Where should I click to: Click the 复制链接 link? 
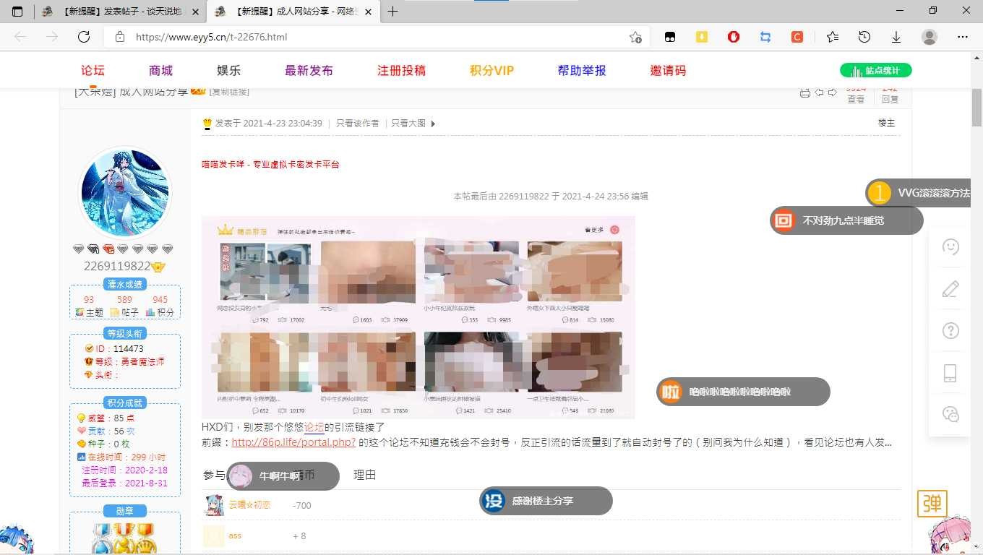coord(229,92)
